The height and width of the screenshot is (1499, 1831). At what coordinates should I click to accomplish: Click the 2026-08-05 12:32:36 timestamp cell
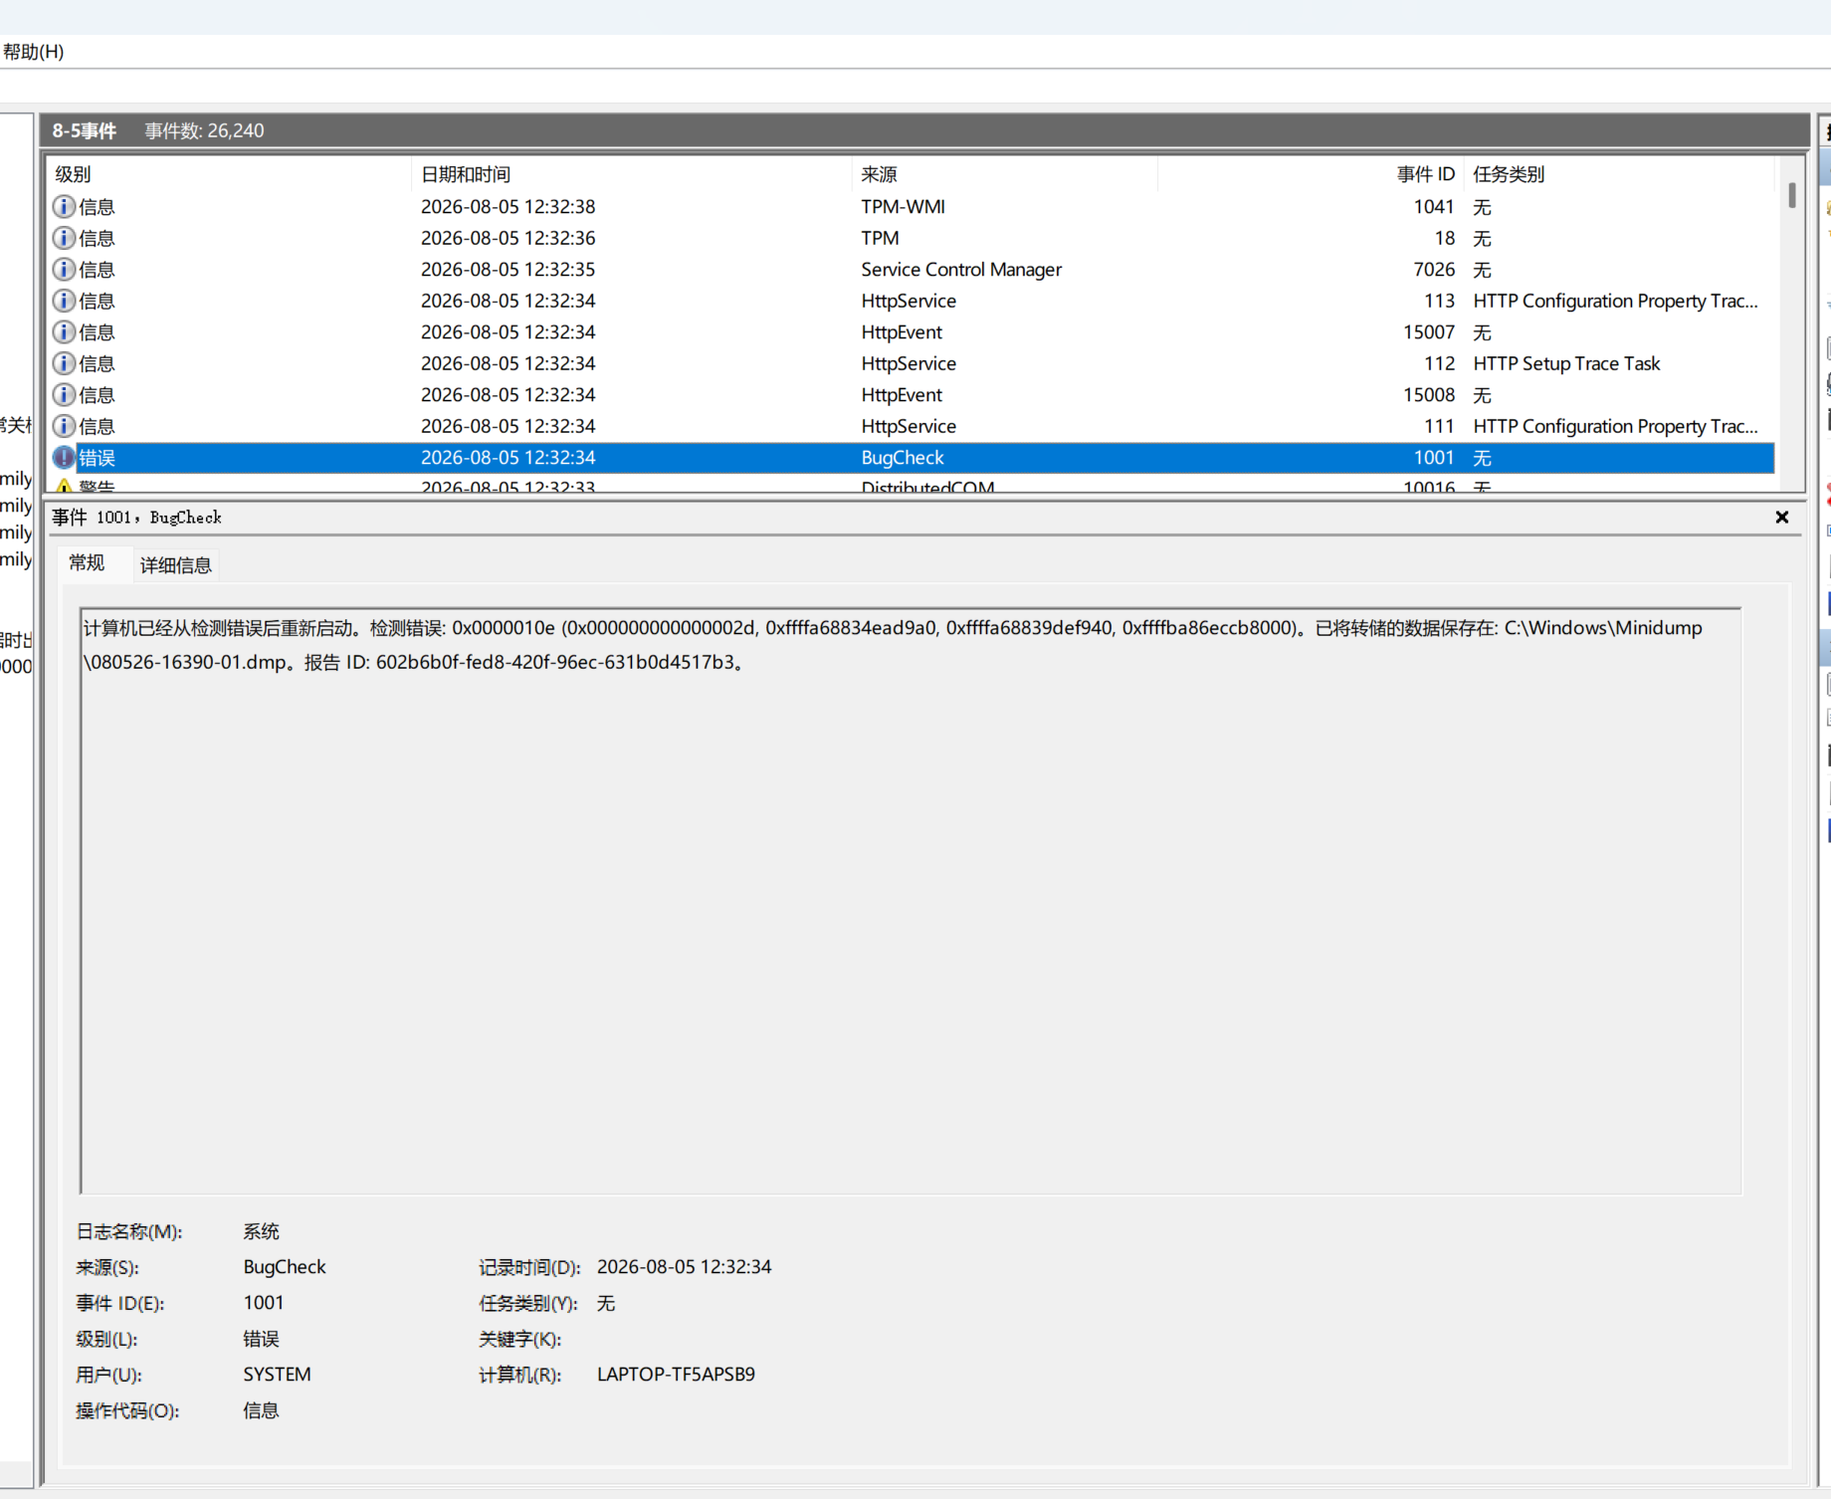point(508,238)
